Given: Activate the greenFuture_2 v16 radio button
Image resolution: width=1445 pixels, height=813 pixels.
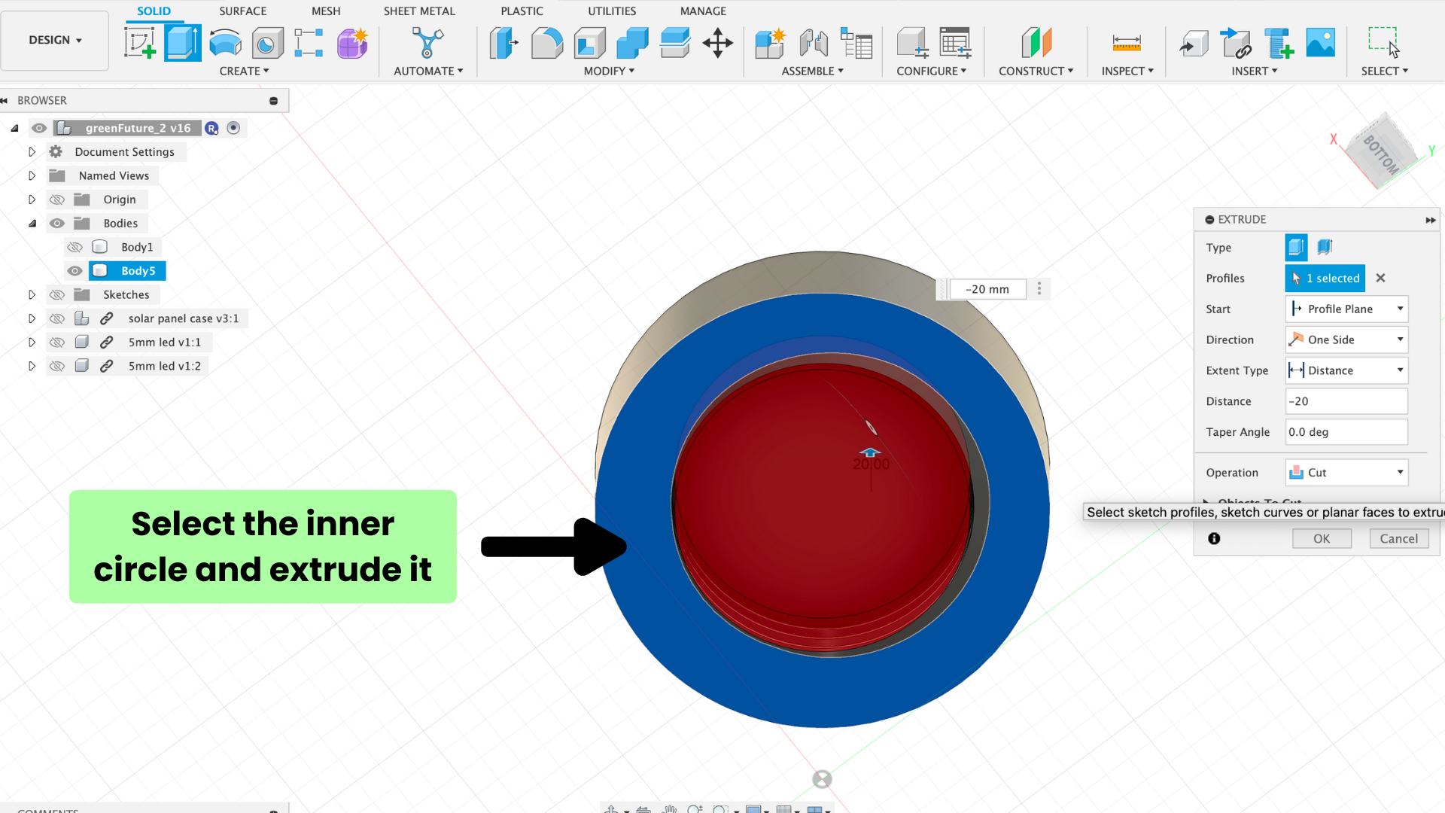Looking at the screenshot, I should click(x=233, y=128).
